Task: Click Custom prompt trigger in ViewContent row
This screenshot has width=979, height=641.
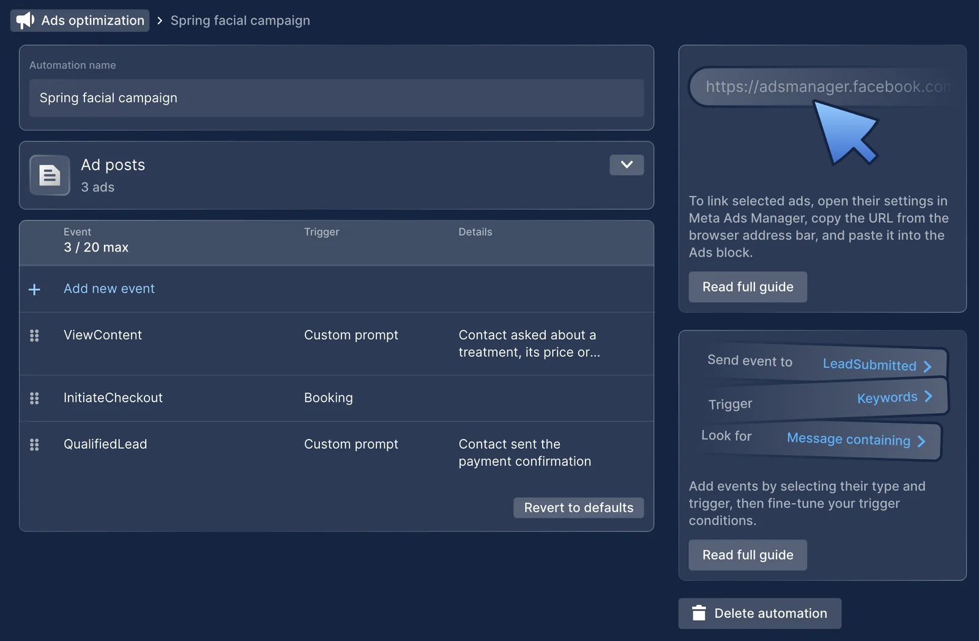Action: [x=351, y=335]
